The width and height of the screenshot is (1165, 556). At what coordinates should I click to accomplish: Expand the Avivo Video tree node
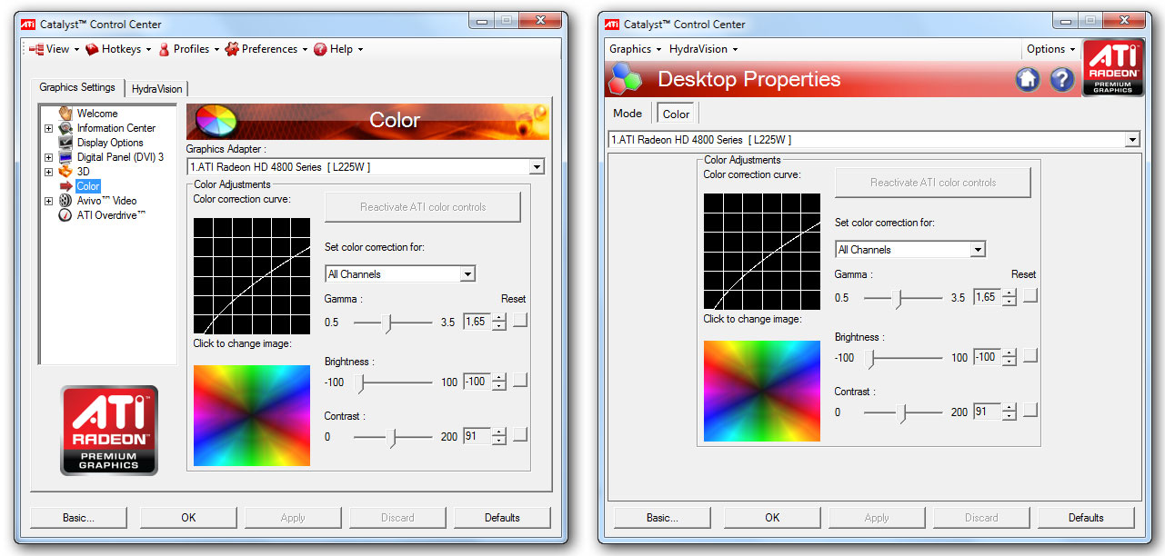49,201
